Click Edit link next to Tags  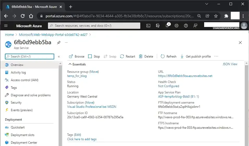pyautogui.click(x=77, y=135)
